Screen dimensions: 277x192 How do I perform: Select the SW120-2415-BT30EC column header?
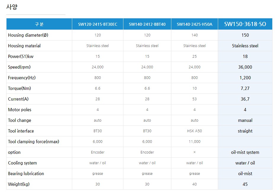point(98,24)
